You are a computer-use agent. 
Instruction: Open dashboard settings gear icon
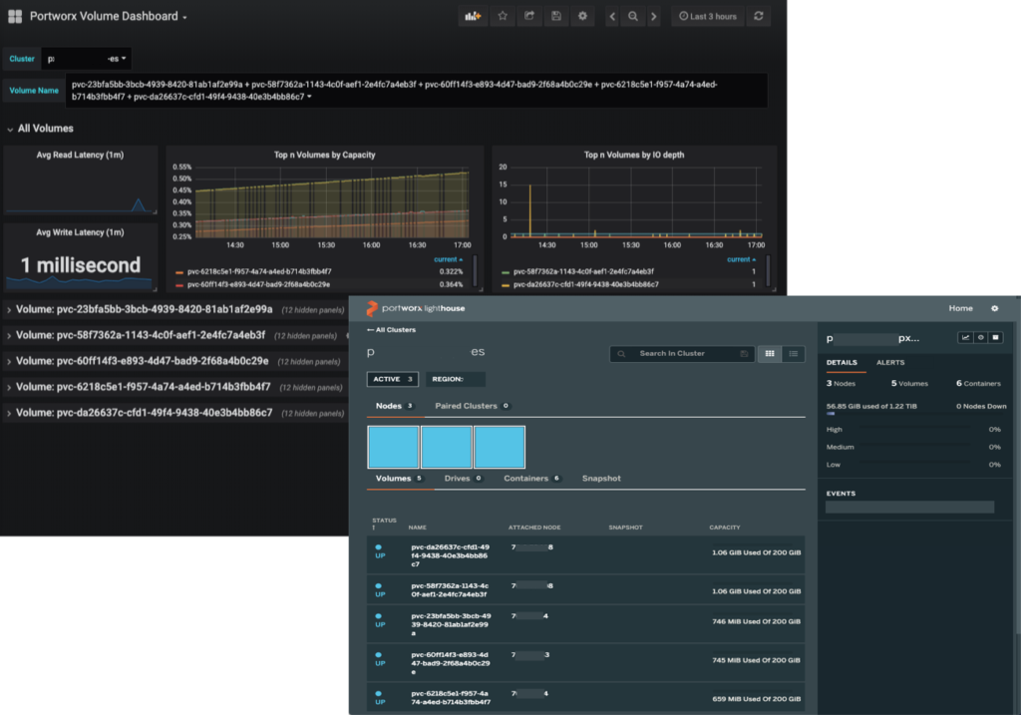click(x=583, y=17)
